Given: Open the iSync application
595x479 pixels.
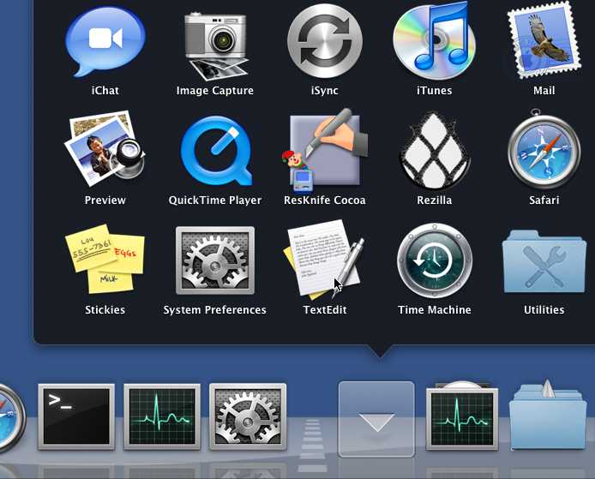Looking at the screenshot, I should click(325, 41).
